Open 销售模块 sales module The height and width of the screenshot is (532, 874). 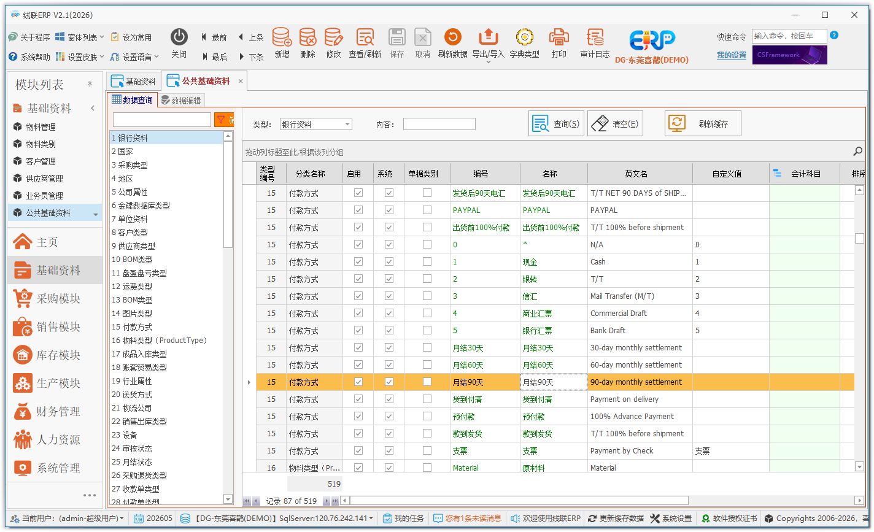tap(55, 327)
